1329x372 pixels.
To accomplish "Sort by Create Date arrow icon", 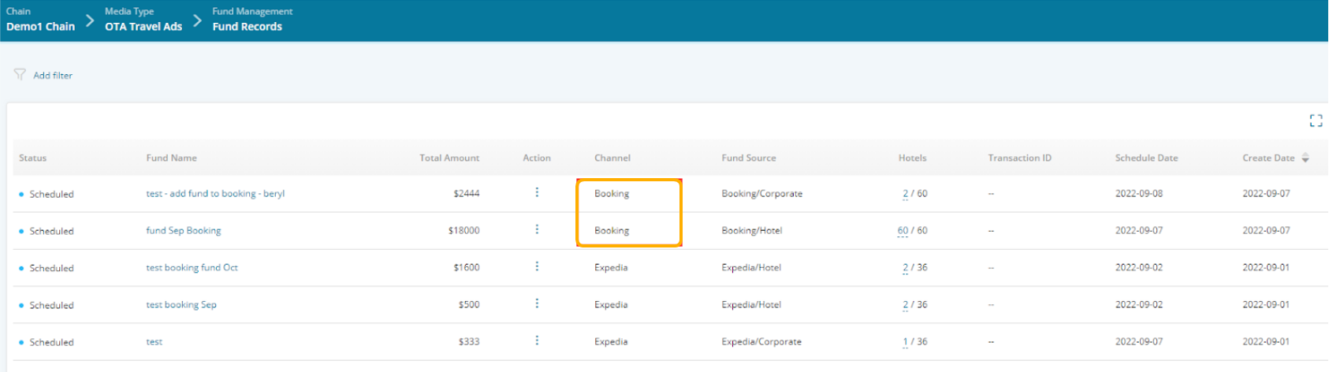I will tap(1305, 158).
